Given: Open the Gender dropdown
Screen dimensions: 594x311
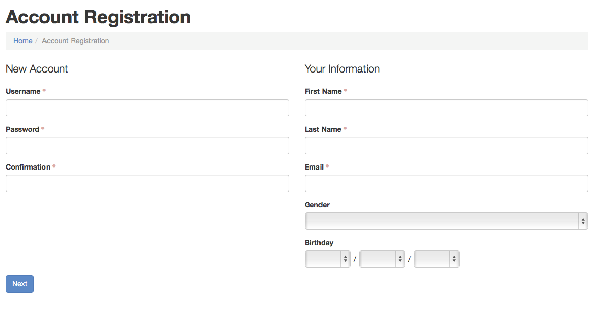Looking at the screenshot, I should pyautogui.click(x=446, y=221).
